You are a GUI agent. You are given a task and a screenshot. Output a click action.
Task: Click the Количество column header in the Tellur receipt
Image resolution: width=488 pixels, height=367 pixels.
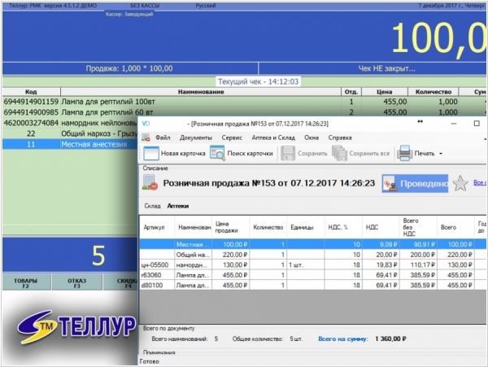pos(434,92)
